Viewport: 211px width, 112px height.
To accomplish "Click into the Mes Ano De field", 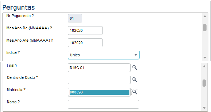I will pyautogui.click(x=85, y=31).
